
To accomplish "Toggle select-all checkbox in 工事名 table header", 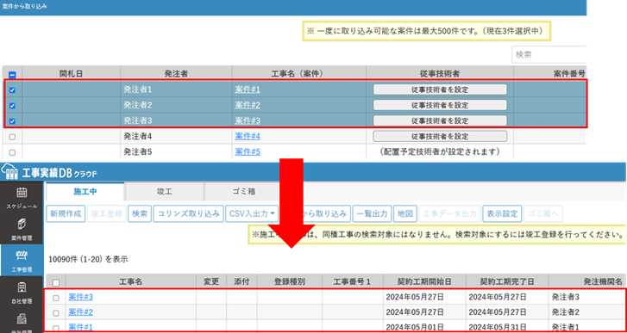I will click(56, 282).
